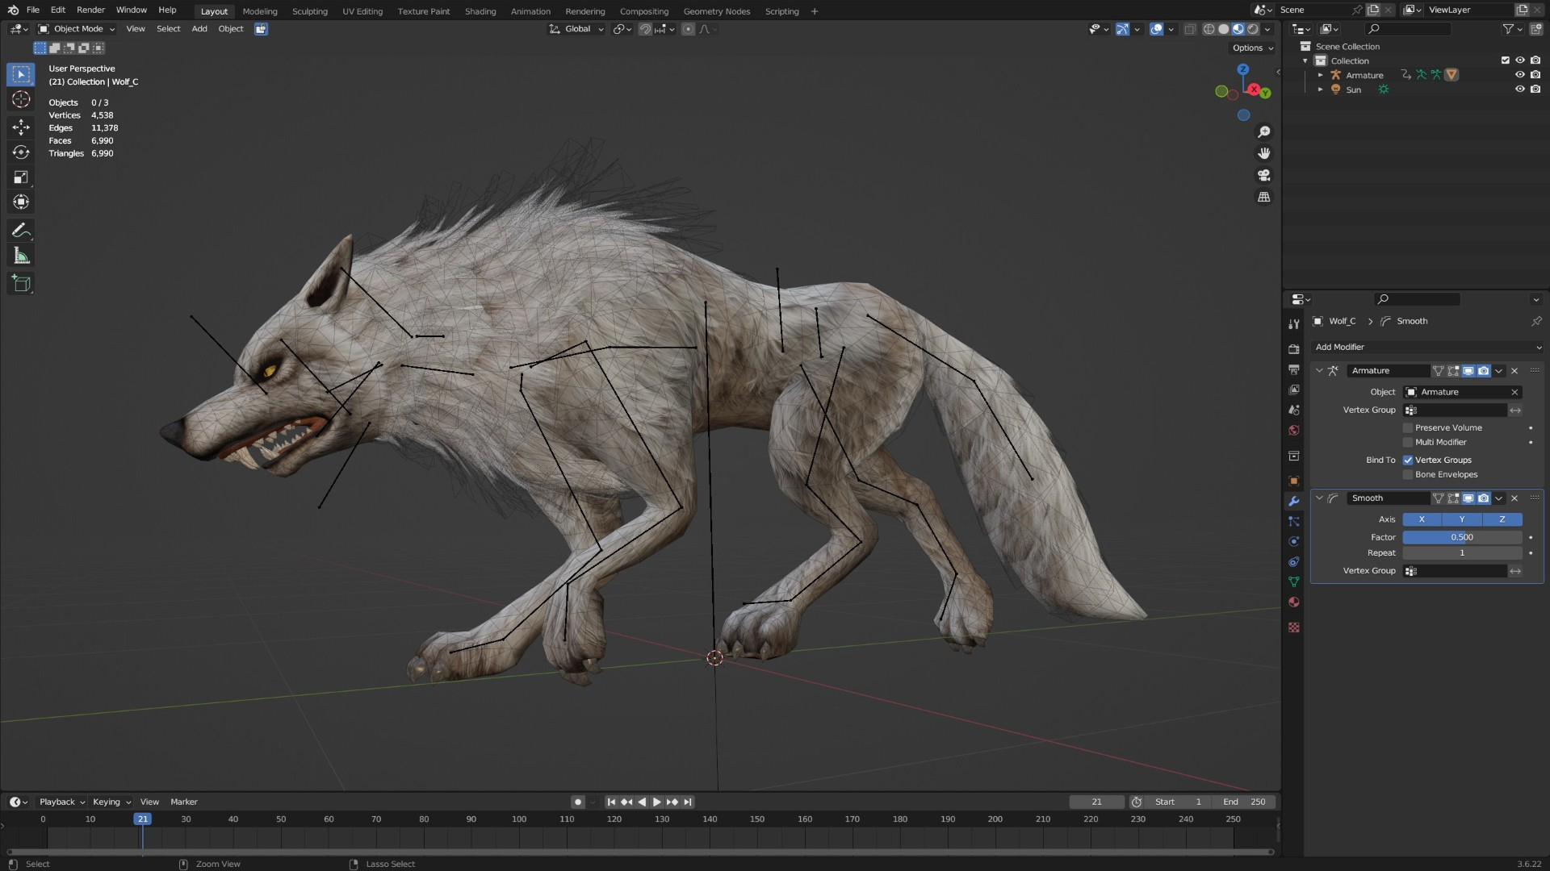Toggle the camera view icon
This screenshot has width=1550, height=871.
click(1263, 175)
